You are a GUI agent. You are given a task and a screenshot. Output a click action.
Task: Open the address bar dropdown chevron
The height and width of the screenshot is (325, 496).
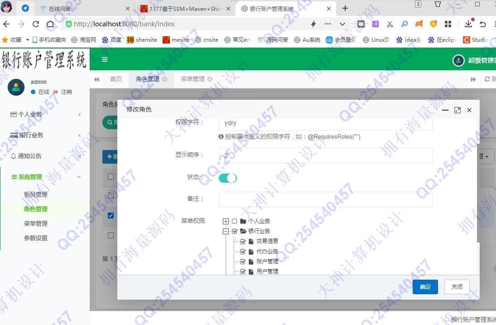point(342,24)
